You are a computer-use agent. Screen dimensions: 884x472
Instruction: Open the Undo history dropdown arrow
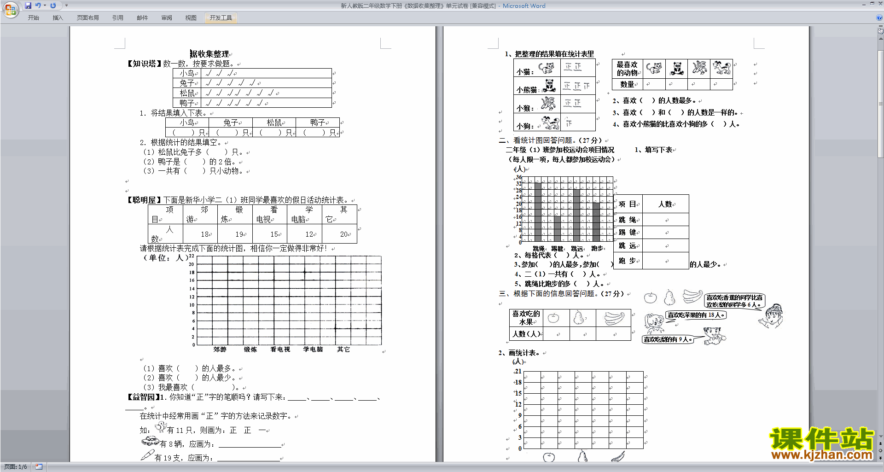(x=45, y=6)
